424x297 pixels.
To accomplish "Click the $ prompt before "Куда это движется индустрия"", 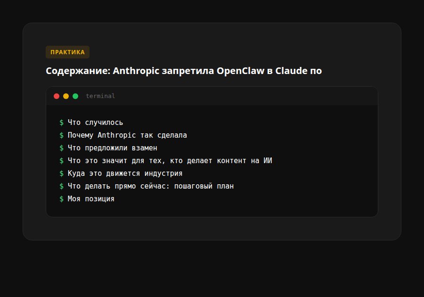I will (x=62, y=173).
